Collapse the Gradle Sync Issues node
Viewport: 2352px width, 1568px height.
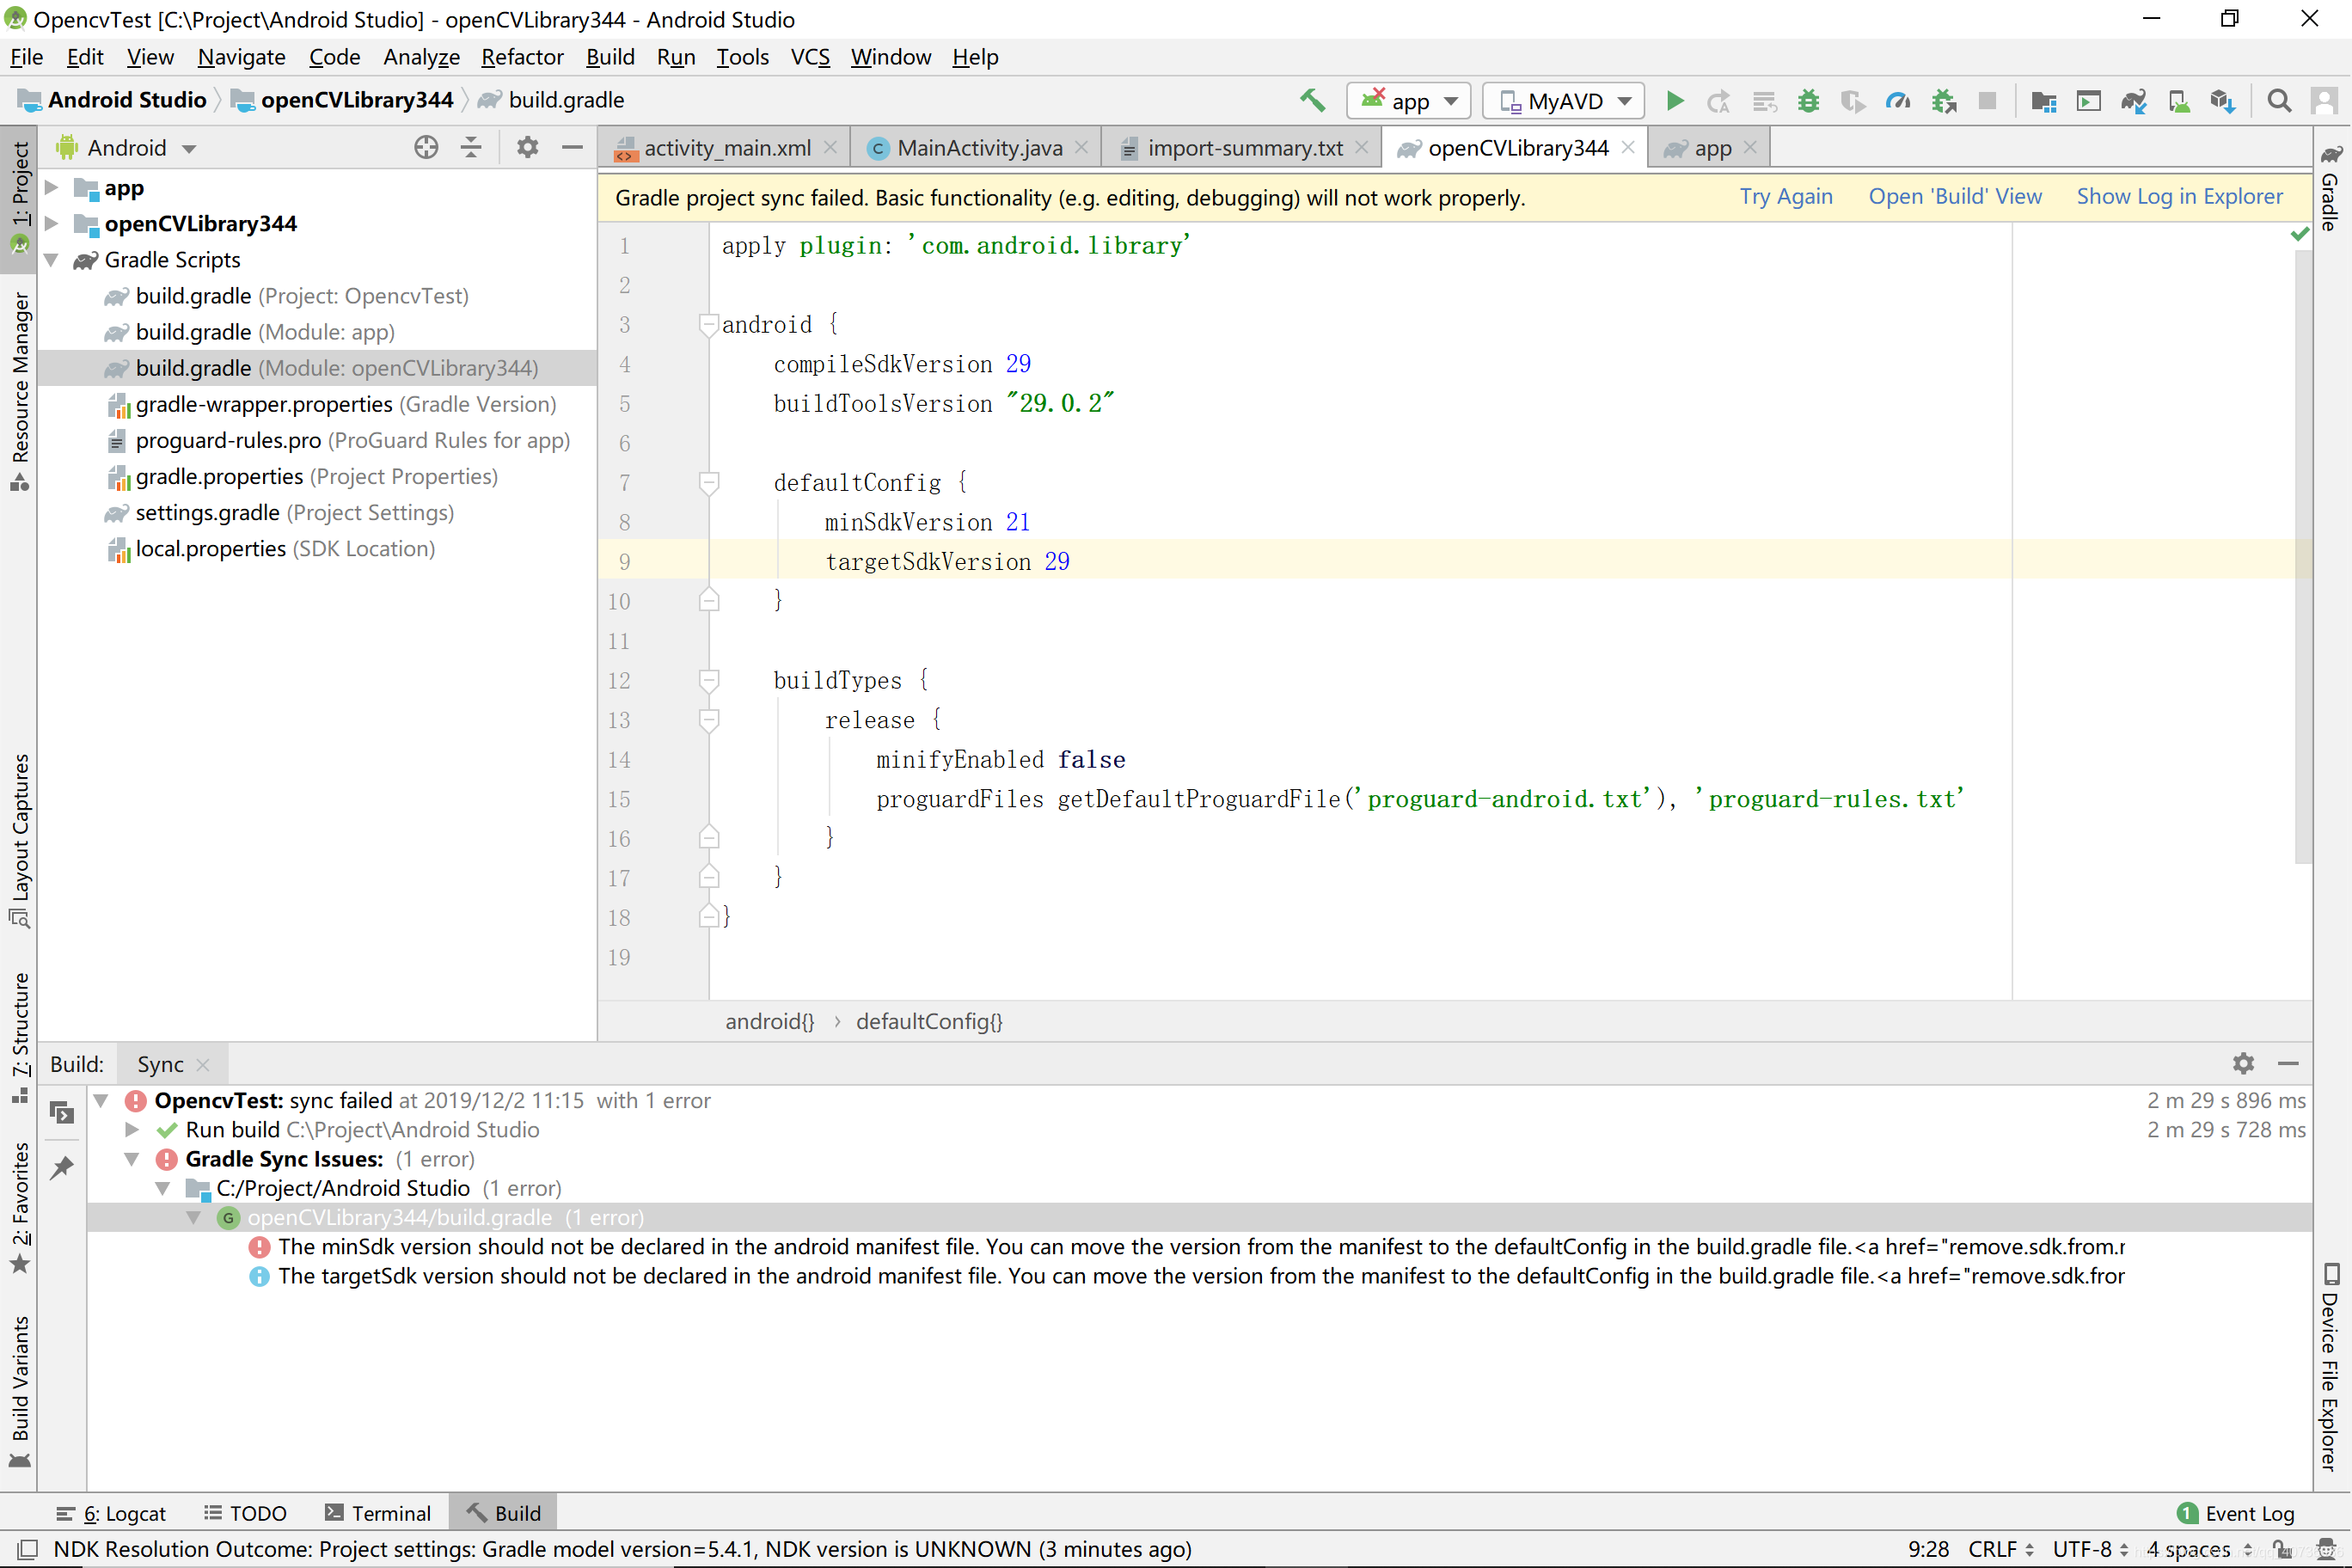[x=131, y=1159]
